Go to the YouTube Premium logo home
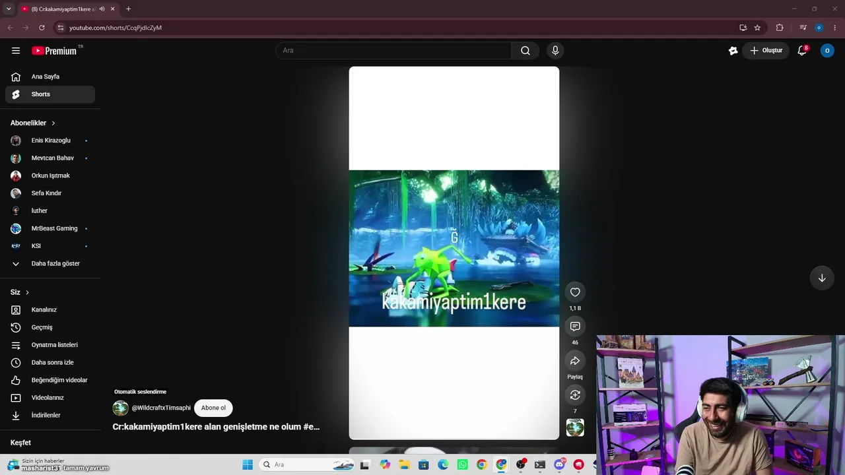Image resolution: width=845 pixels, height=475 pixels. [x=54, y=51]
